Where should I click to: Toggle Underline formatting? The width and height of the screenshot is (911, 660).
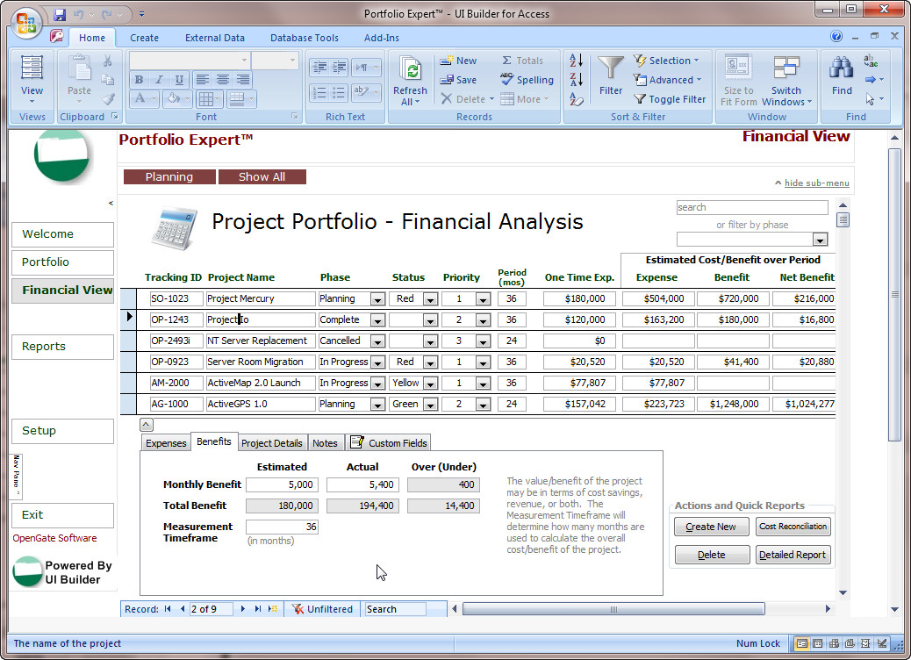click(179, 80)
